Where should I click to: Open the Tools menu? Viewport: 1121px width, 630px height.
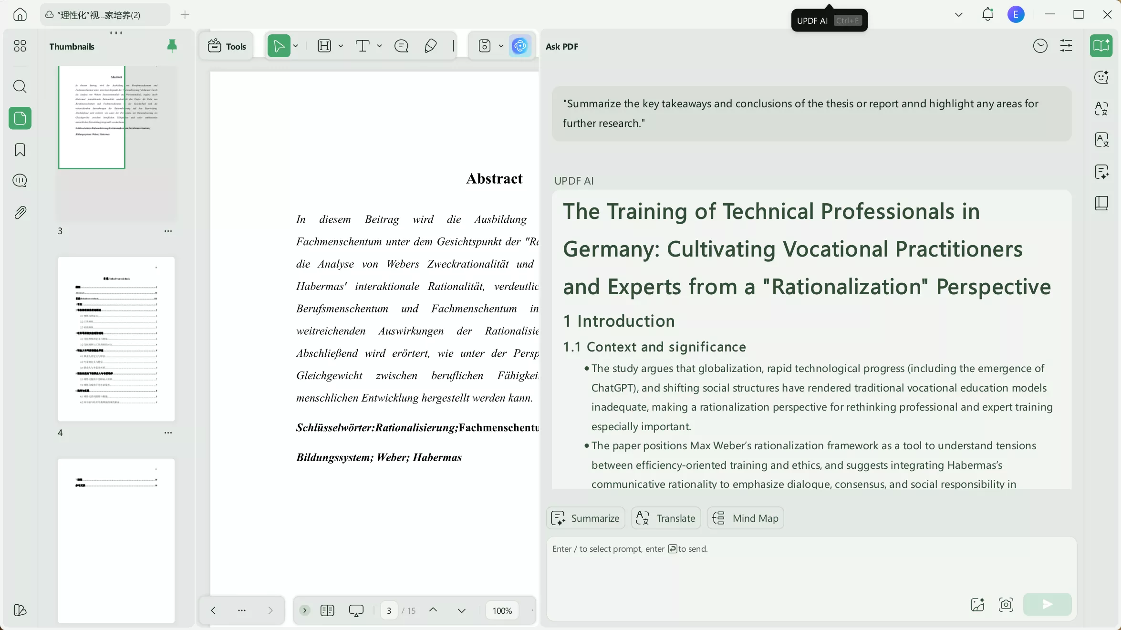227,46
